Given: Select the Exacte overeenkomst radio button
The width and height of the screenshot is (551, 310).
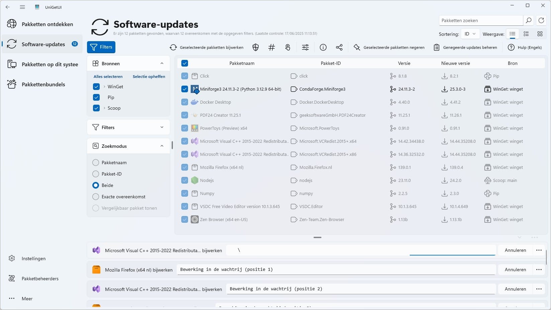Looking at the screenshot, I should 95,197.
